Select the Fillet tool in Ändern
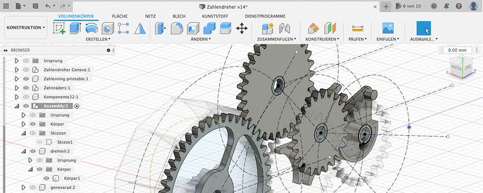Viewport: 483px width, 193px height. tap(177, 28)
